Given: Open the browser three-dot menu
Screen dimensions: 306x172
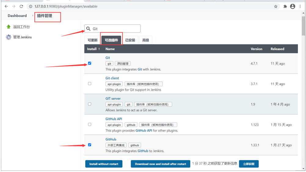Looking at the screenshot, I should click(x=300, y=6).
